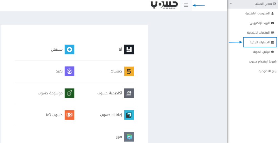Open the Hsoub Ads (إعلانات حسوب) icon
Image resolution: width=278 pixels, height=143 pixels.
point(129,115)
